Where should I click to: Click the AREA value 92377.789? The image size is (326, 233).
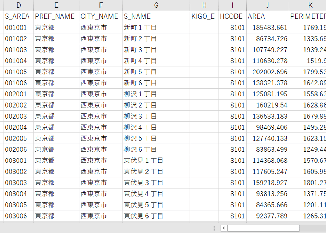click(x=267, y=216)
